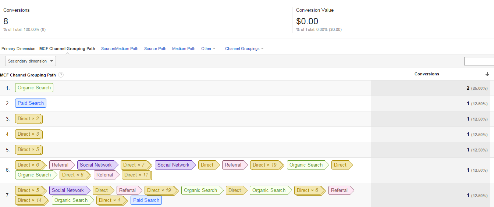Click the Direct × 7 tag
Screen dimensions: 494x207
coord(136,165)
